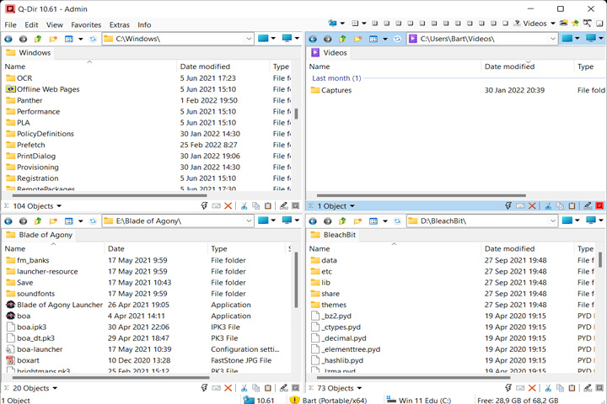Select the PolicyDefinitions folder
The image size is (607, 404).
click(45, 134)
